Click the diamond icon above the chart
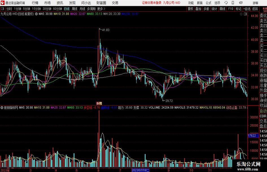The image size is (267, 172). point(241,14)
